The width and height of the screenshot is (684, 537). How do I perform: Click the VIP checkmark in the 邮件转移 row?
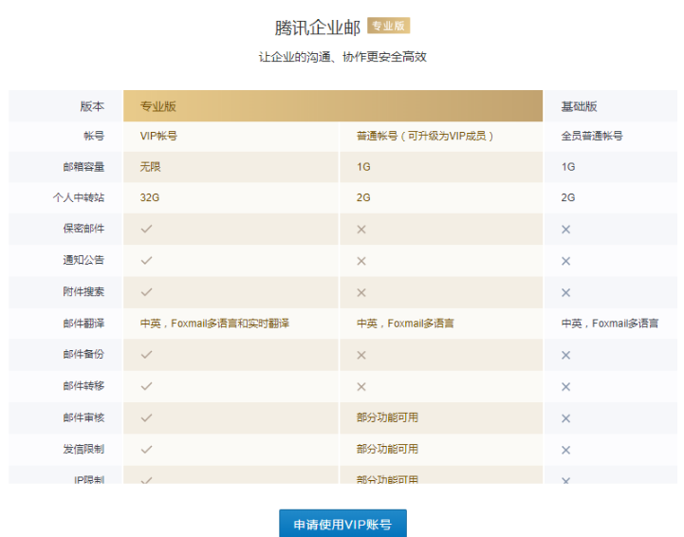[146, 386]
